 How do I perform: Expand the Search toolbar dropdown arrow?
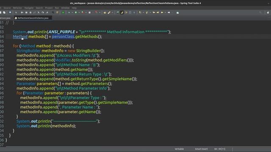pyautogui.click(x=112, y=12)
